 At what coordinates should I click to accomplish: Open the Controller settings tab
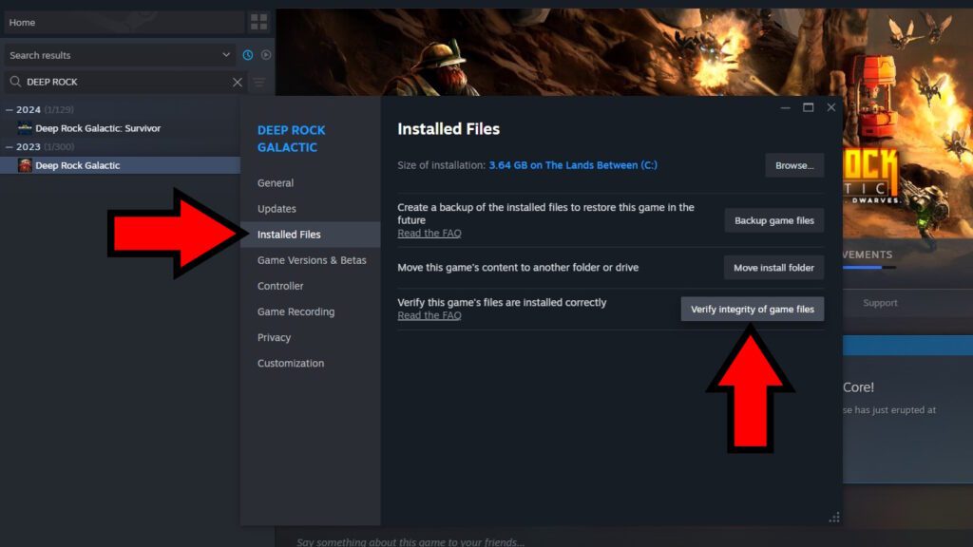click(311, 286)
